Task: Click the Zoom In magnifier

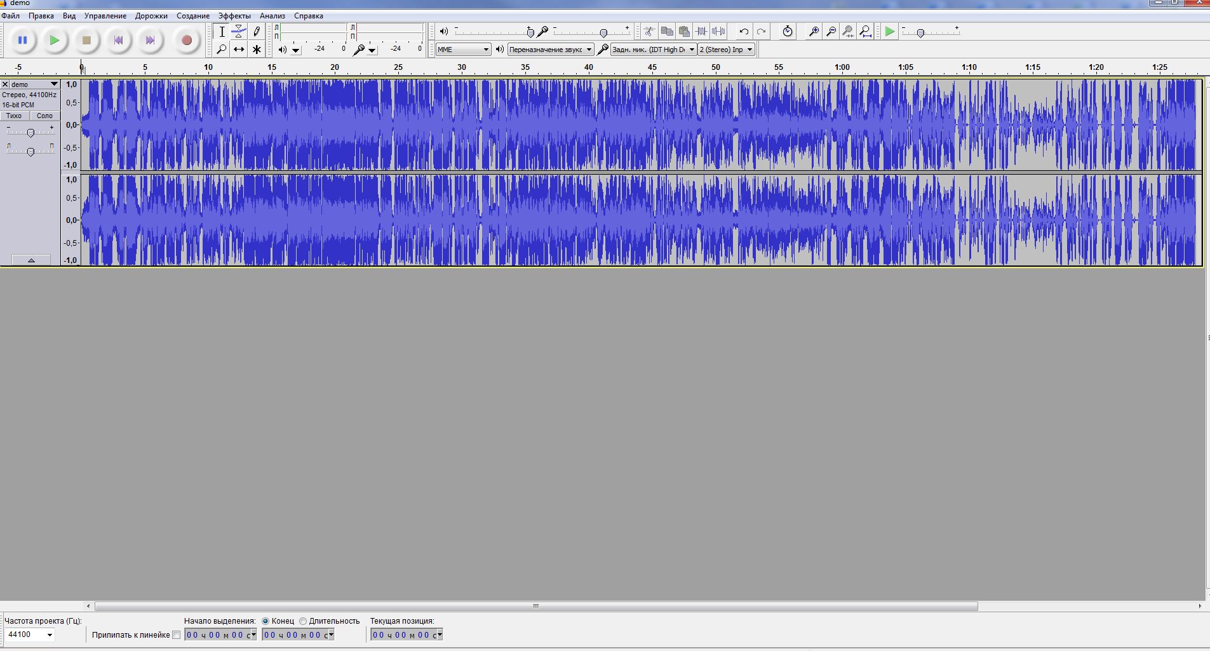Action: tap(814, 31)
